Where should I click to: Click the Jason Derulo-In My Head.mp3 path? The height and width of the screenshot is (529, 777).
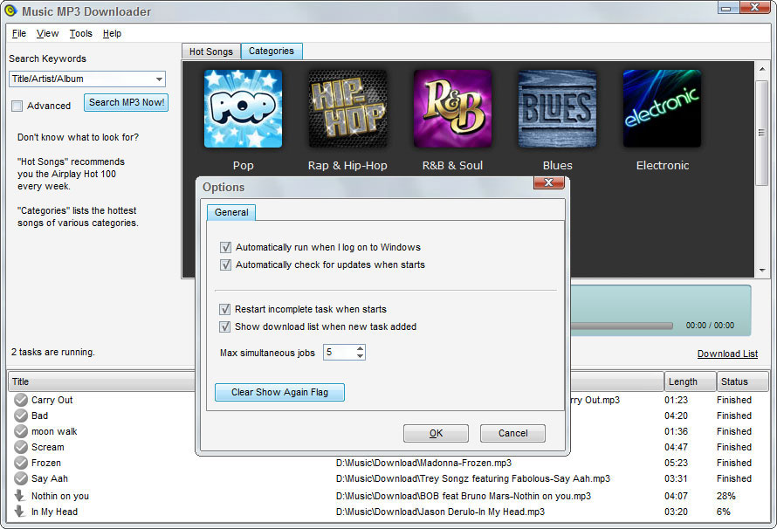coord(440,512)
